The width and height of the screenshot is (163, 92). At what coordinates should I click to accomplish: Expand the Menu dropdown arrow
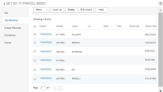(x=47, y=10)
